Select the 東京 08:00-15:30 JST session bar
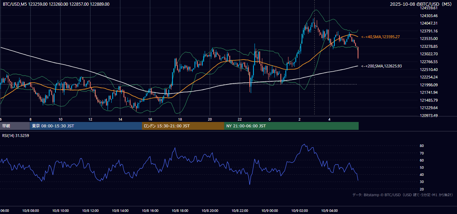The height and width of the screenshot is (214, 457). click(86, 126)
